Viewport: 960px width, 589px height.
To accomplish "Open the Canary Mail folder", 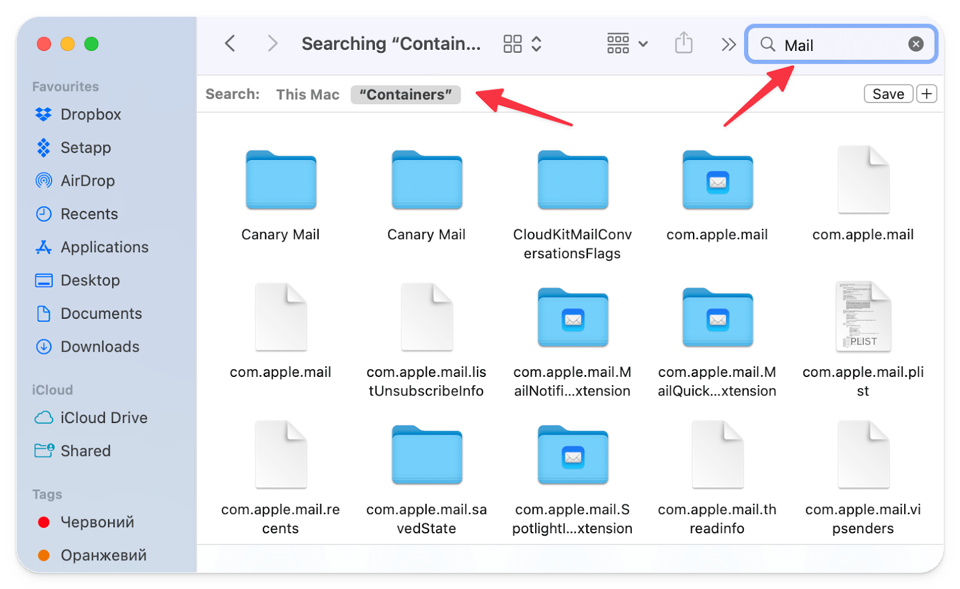I will coord(280,180).
